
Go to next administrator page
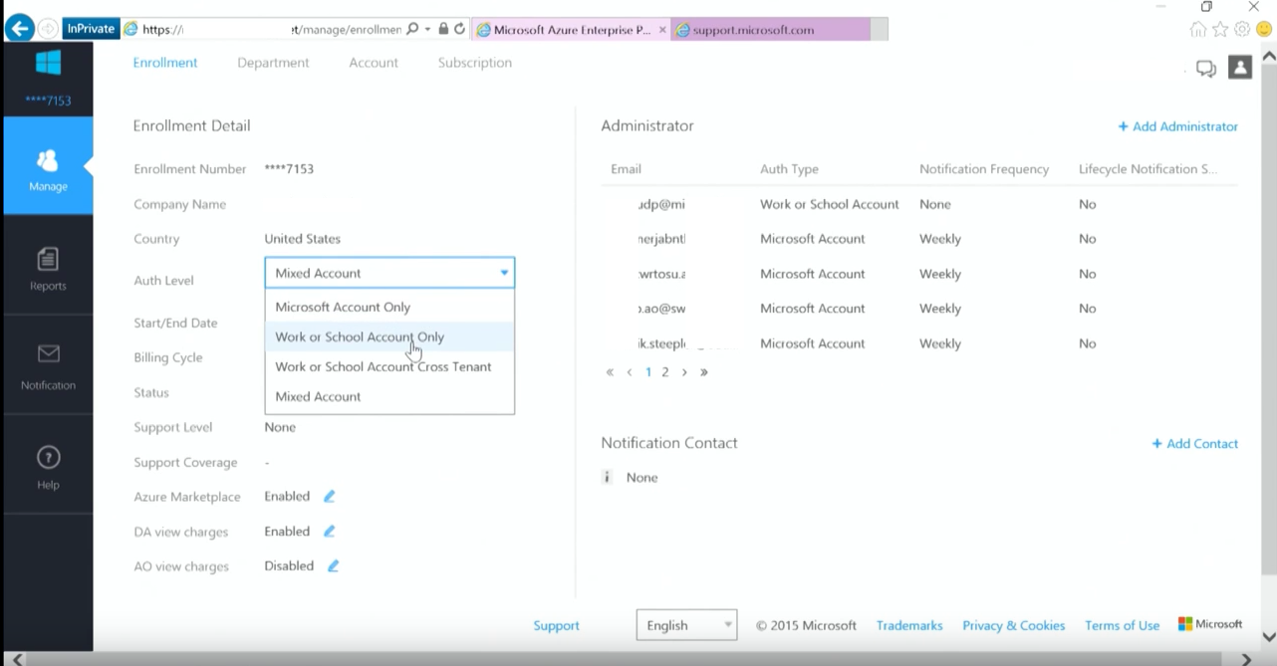(684, 372)
